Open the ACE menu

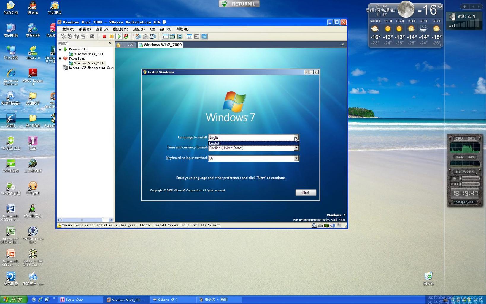[x=152, y=29]
